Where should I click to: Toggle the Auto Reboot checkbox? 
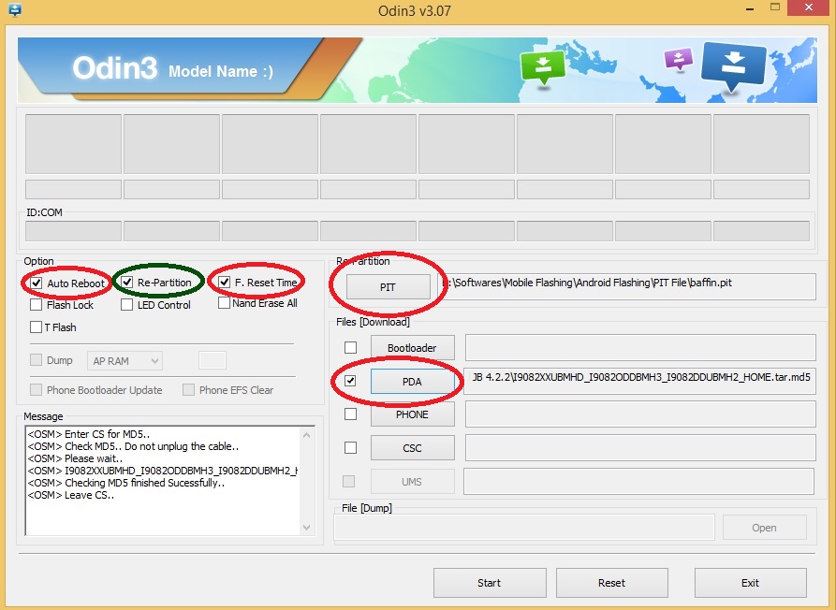(37, 283)
